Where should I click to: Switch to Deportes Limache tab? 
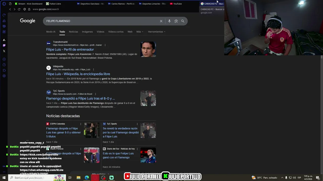pyautogui.click(x=152, y=4)
